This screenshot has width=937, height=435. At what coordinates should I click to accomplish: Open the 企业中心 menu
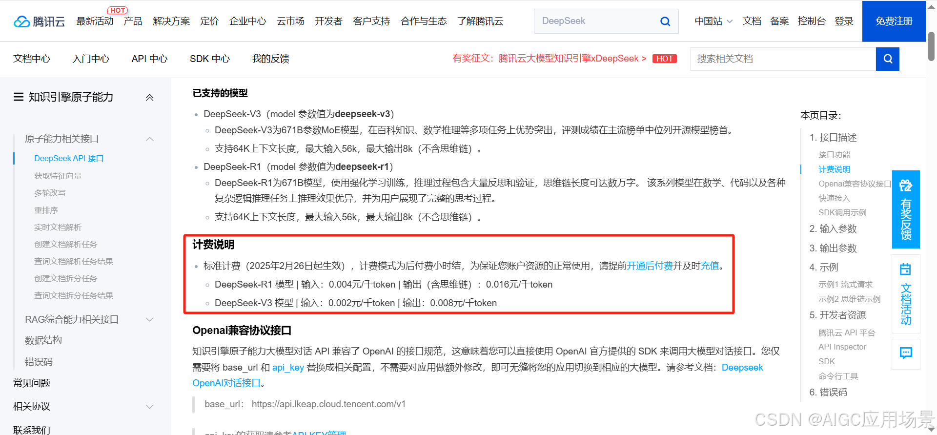click(x=248, y=21)
